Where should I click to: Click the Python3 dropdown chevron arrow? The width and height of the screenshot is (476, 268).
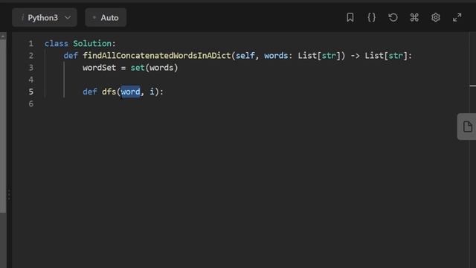pyautogui.click(x=68, y=18)
